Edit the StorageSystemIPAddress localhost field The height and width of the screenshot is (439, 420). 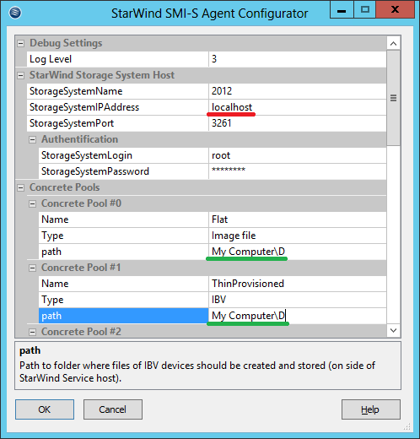tap(298, 107)
